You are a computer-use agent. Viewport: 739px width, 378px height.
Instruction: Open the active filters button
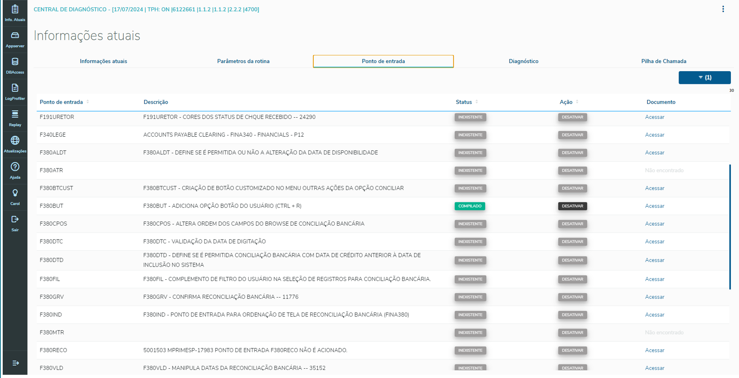(704, 77)
